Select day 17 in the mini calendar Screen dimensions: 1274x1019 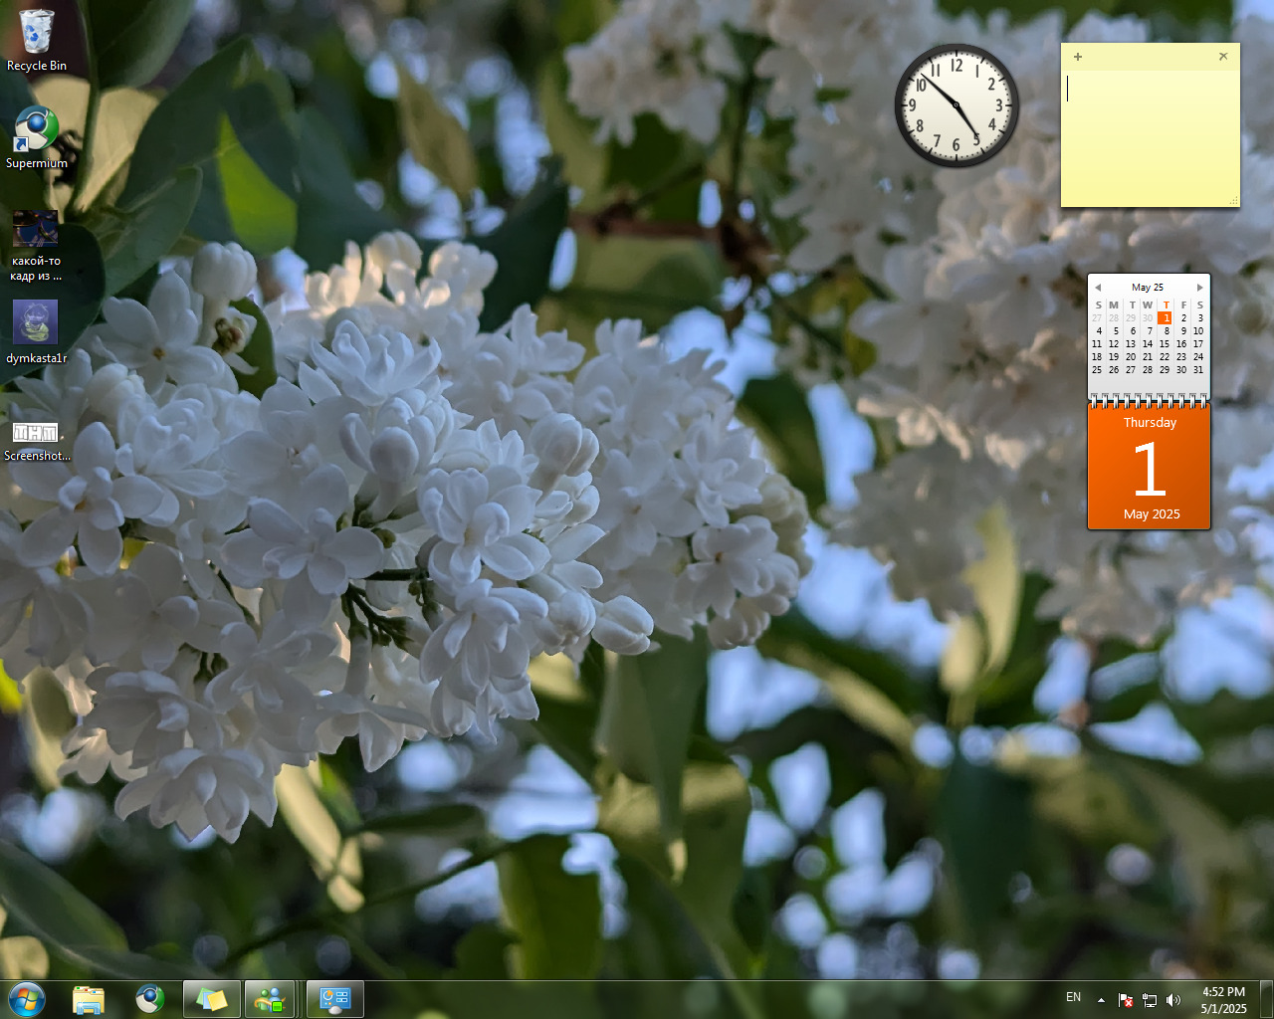coord(1198,344)
